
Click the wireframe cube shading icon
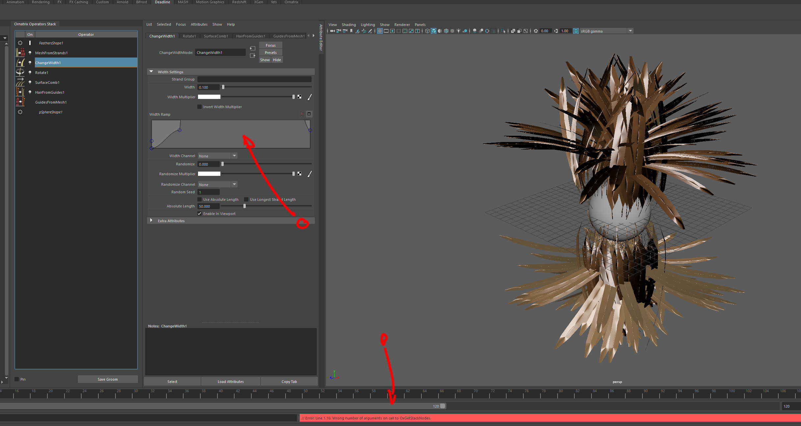tap(427, 31)
